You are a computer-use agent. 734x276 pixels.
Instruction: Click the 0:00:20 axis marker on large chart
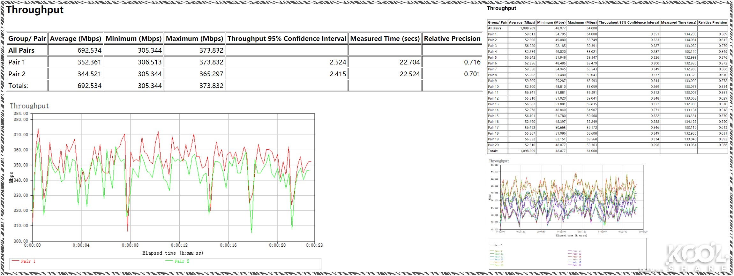click(277, 245)
